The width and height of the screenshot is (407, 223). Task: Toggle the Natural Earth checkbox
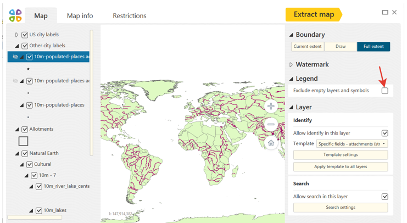pyautogui.click(x=25, y=153)
